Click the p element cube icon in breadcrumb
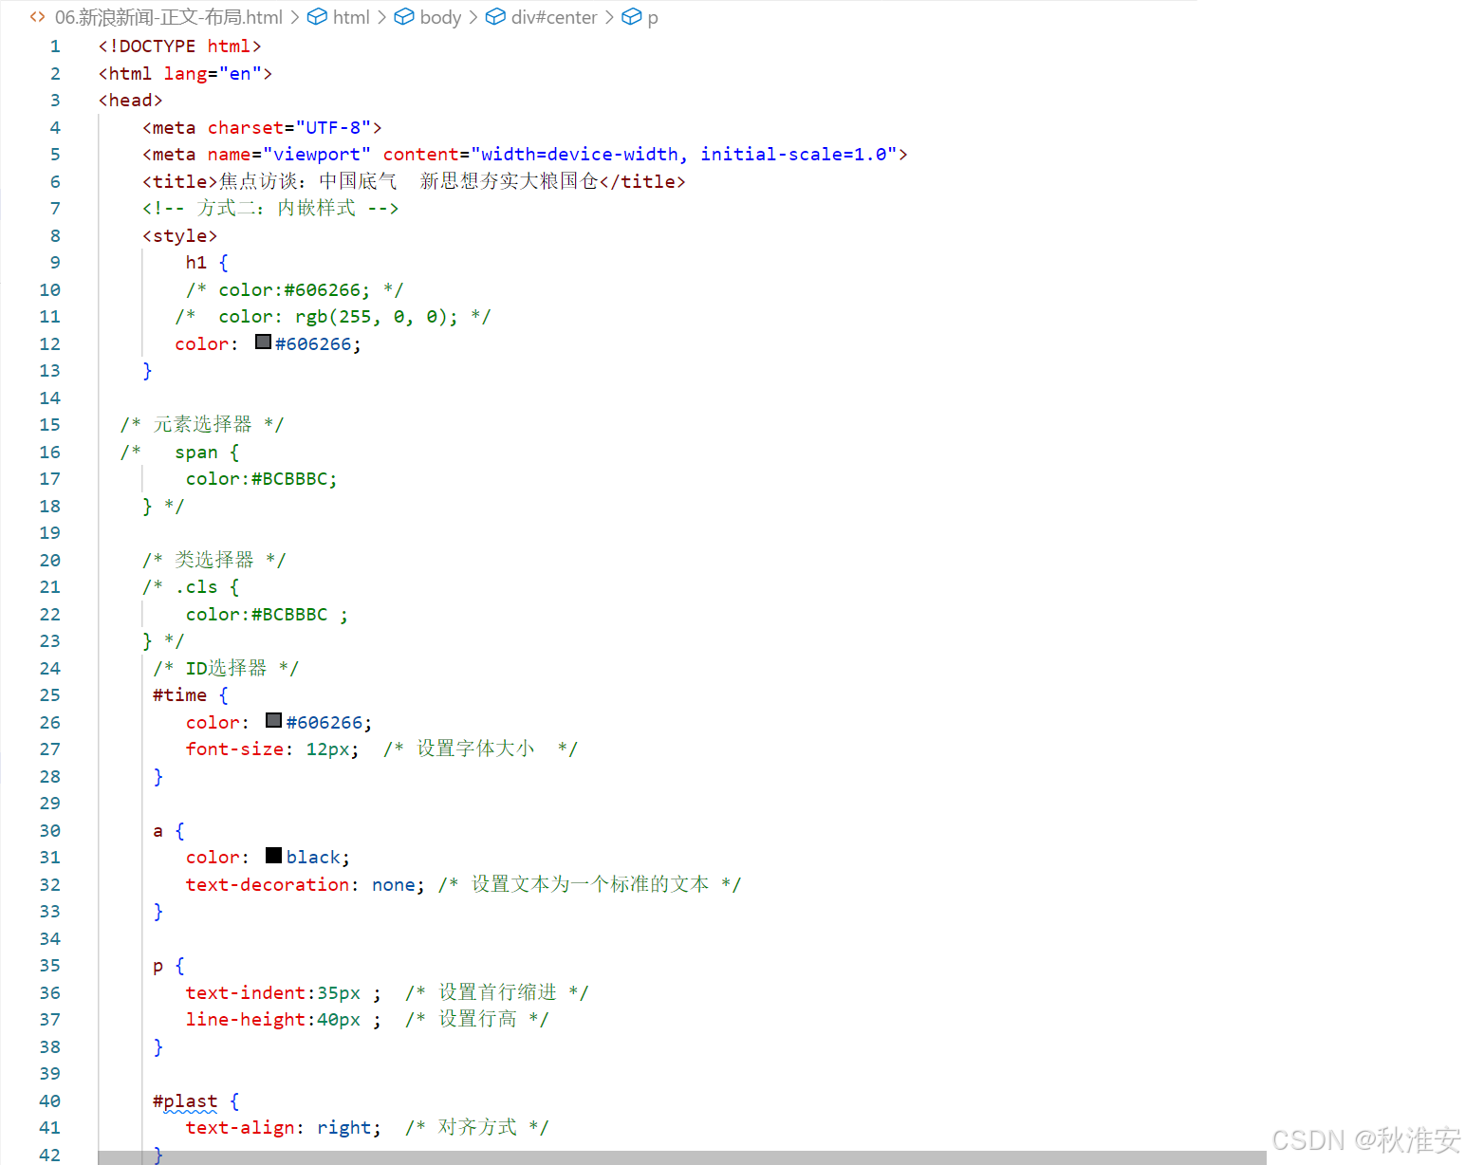This screenshot has width=1465, height=1165. click(x=632, y=17)
